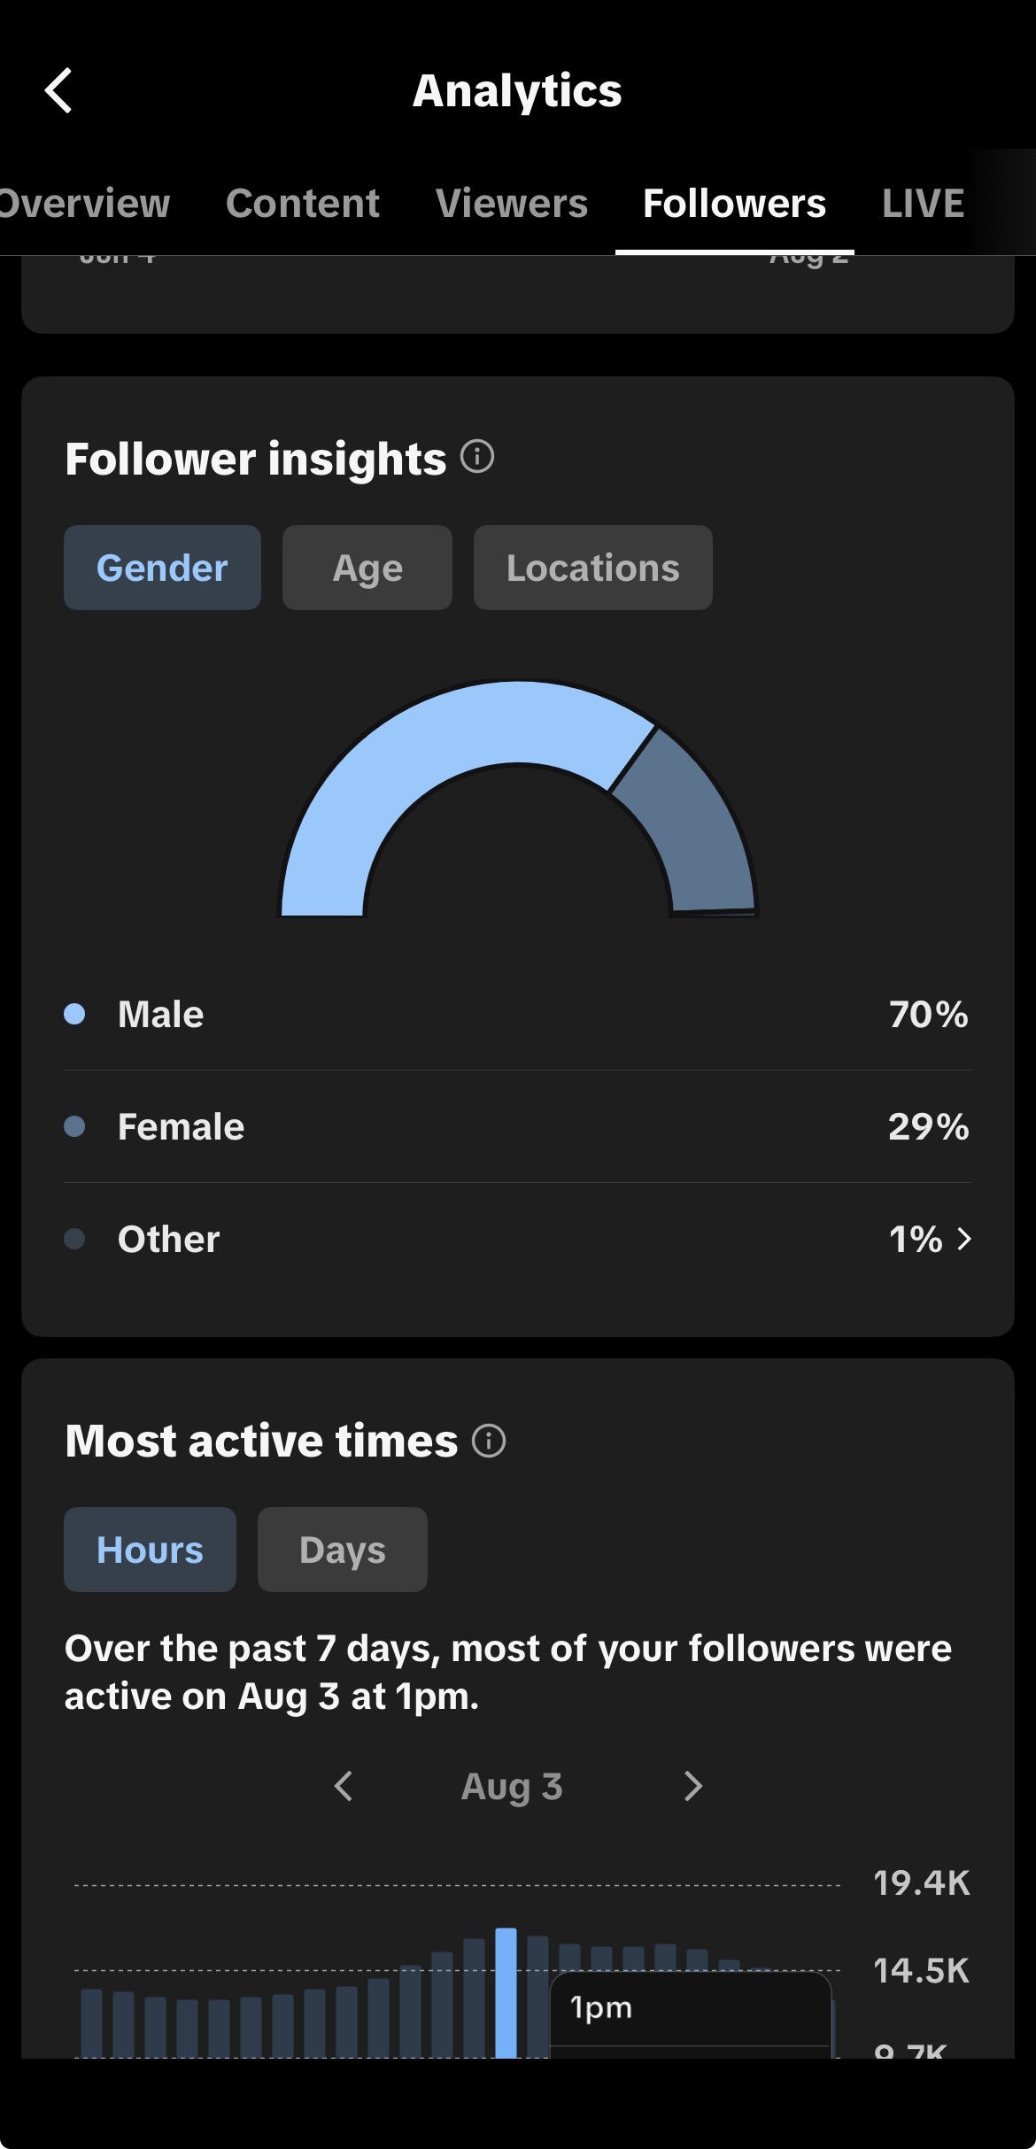Open Most active times info icon
This screenshot has width=1036, height=2149.
click(489, 1441)
